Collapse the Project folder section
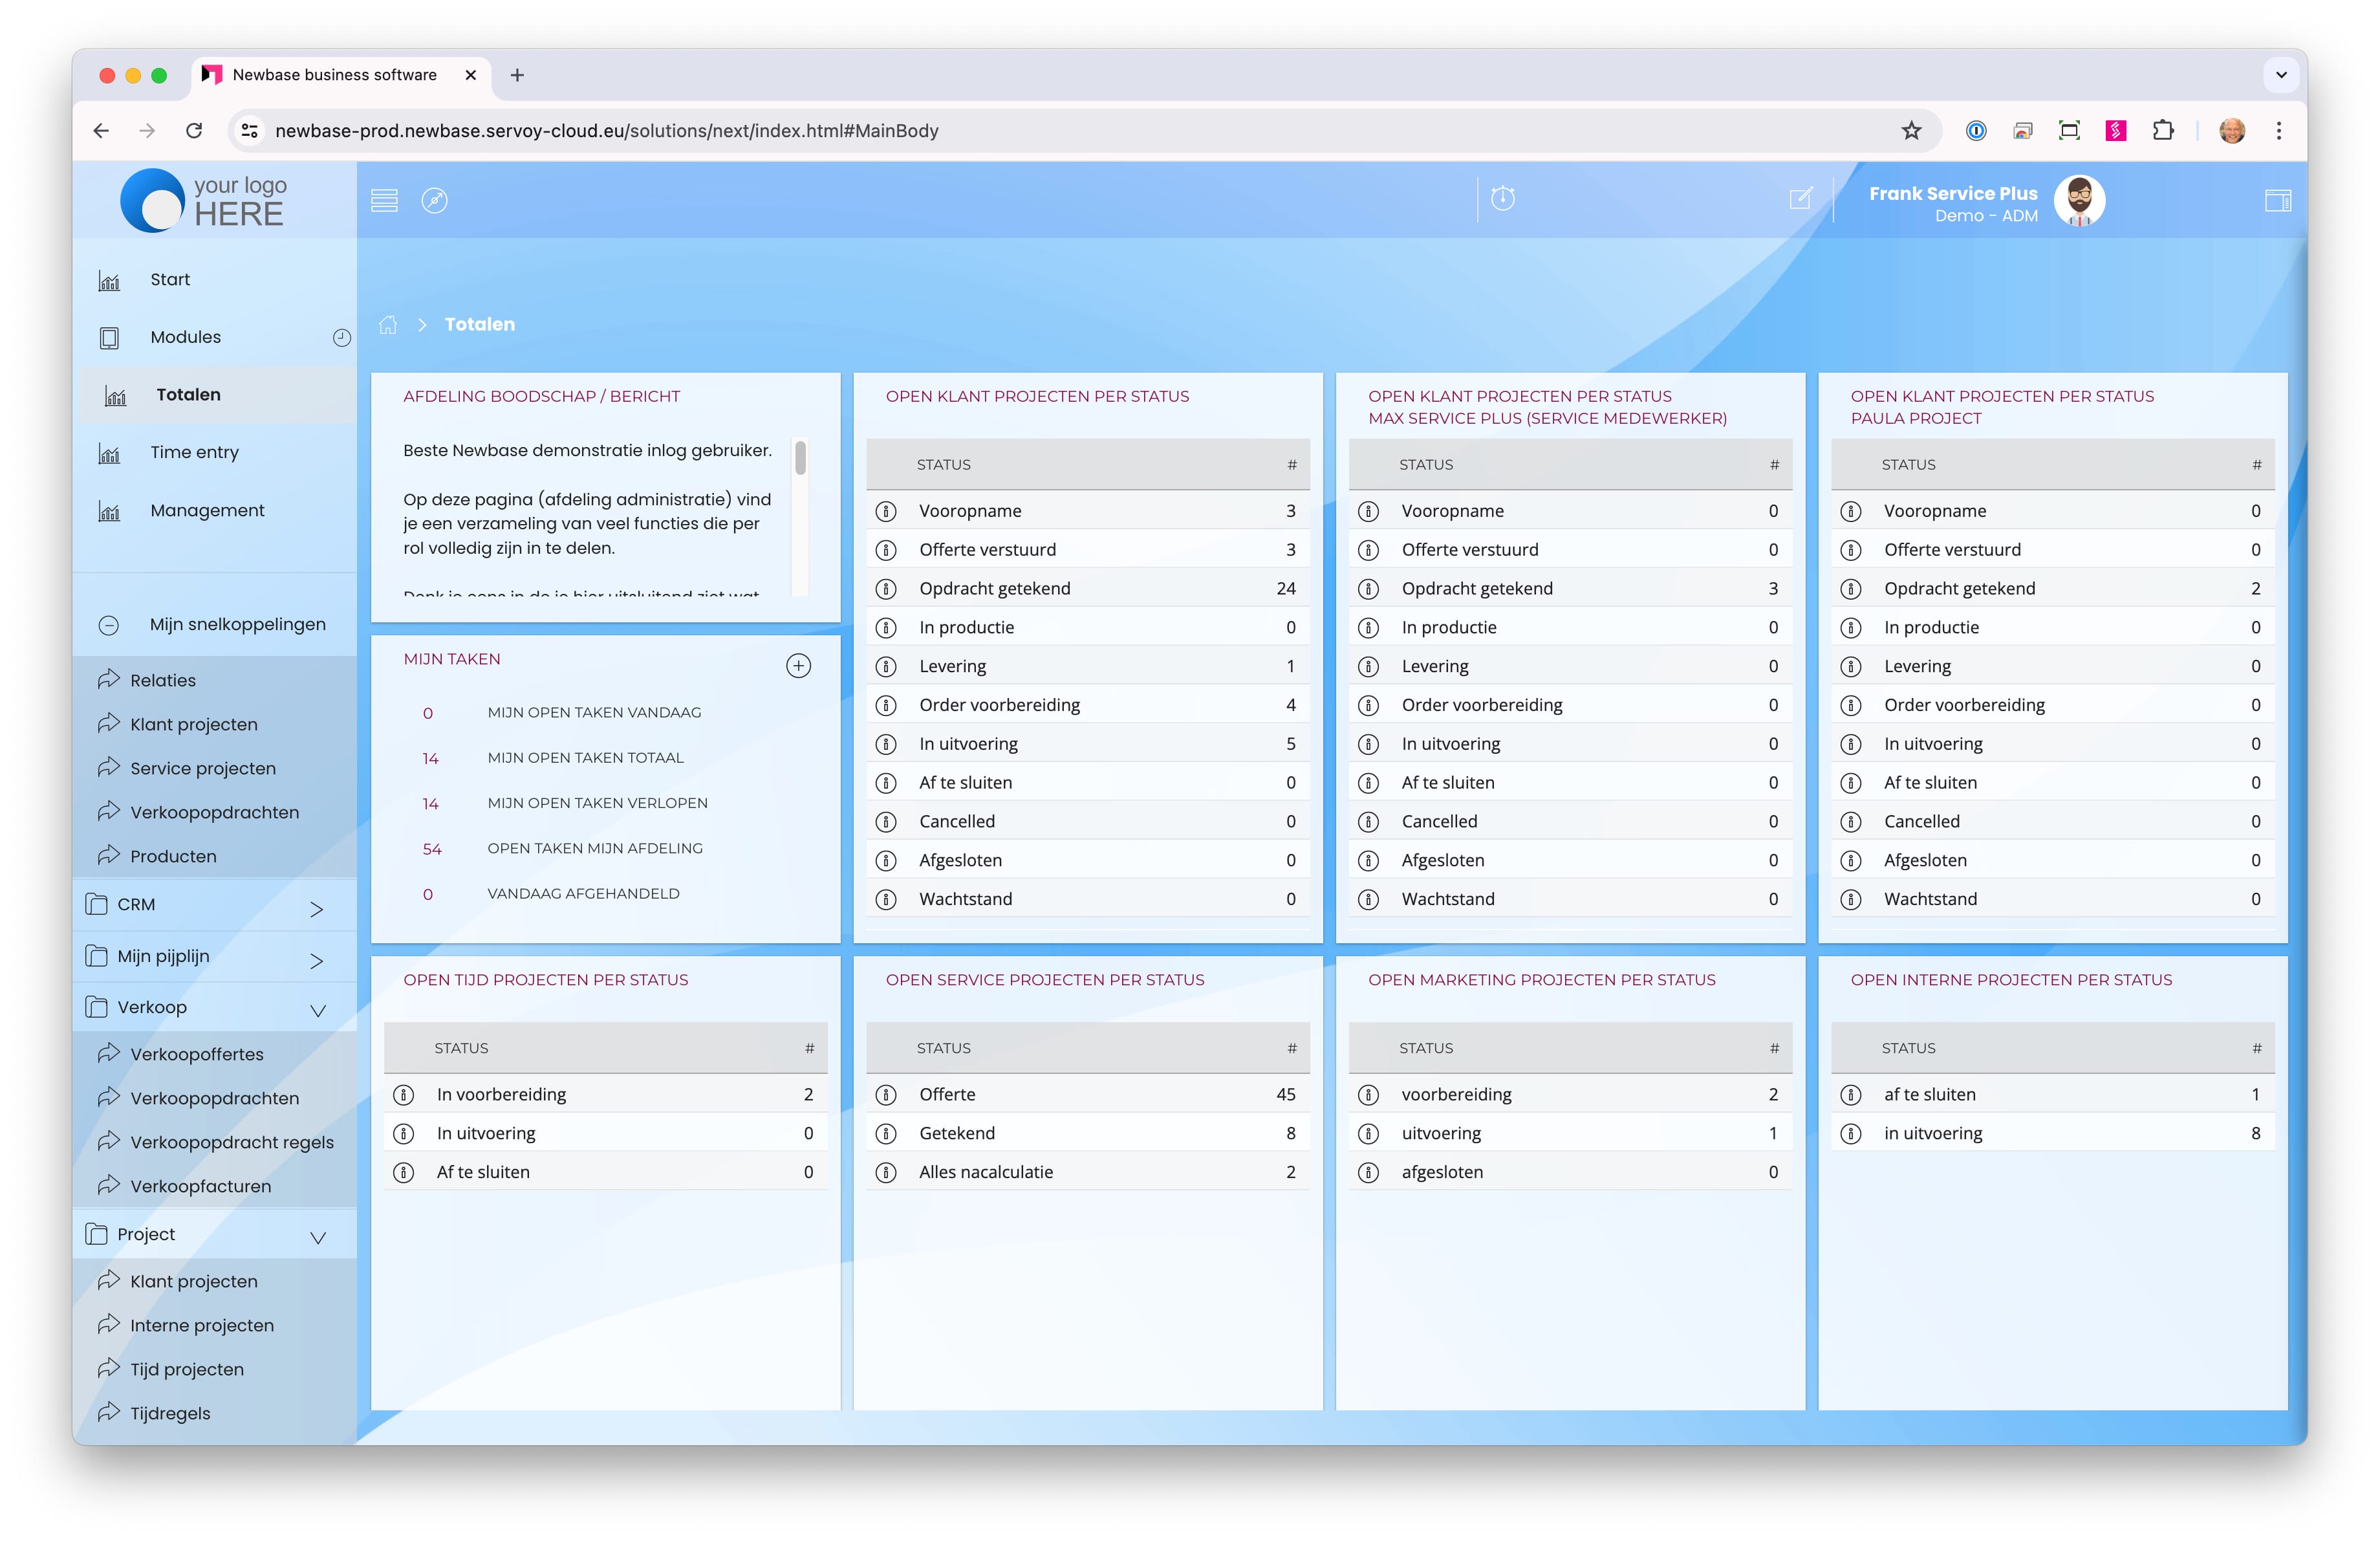Image resolution: width=2380 pixels, height=1541 pixels. (x=318, y=1238)
